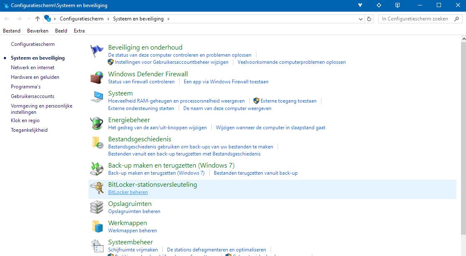Click Bestanden terugzetten vanuit back-up

(x=256, y=173)
